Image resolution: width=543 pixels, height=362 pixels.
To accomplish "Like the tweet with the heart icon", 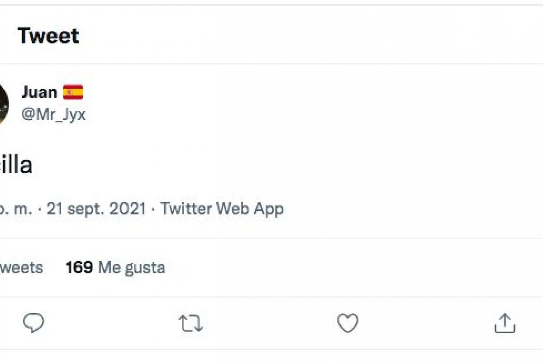I will click(x=348, y=324).
